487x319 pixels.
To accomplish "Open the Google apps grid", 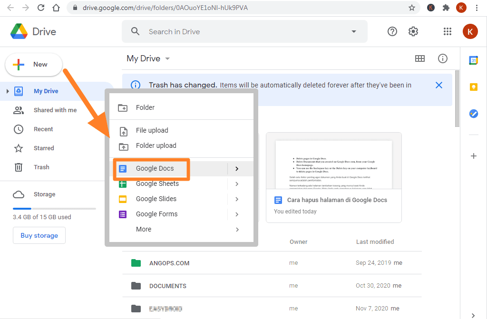I will click(x=447, y=31).
